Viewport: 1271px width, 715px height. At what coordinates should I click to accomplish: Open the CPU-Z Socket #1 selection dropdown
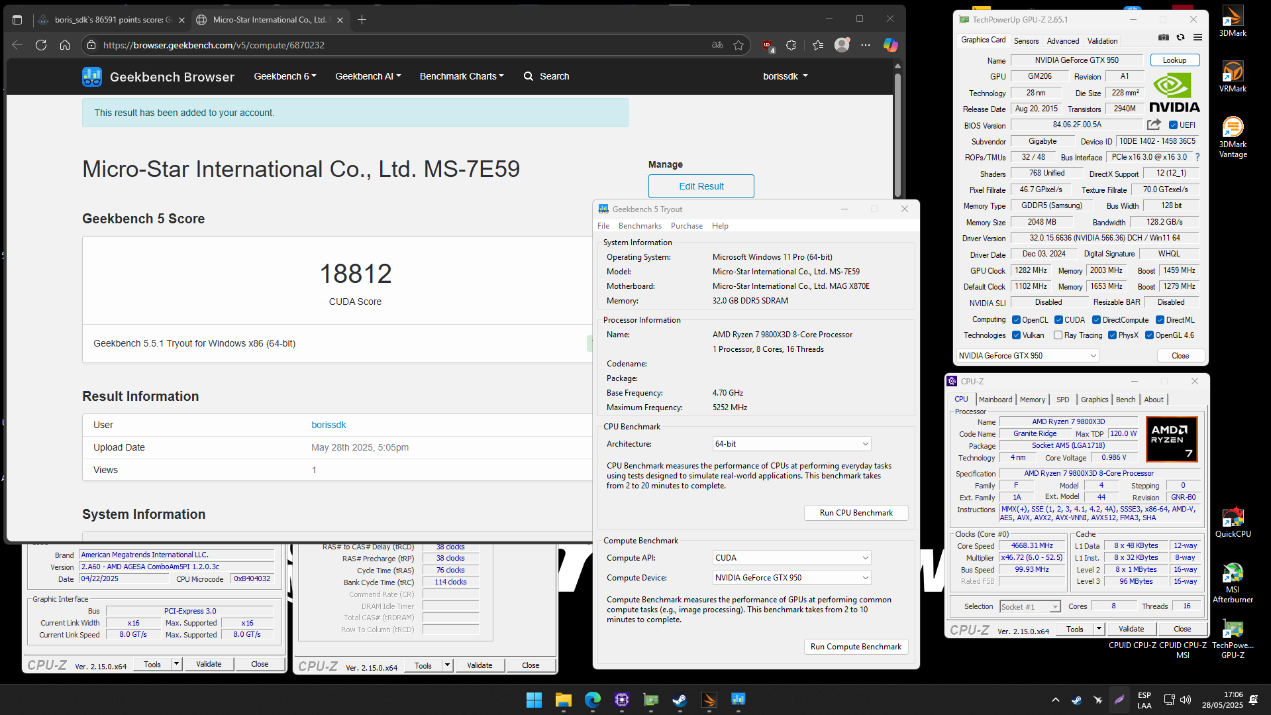(1030, 606)
